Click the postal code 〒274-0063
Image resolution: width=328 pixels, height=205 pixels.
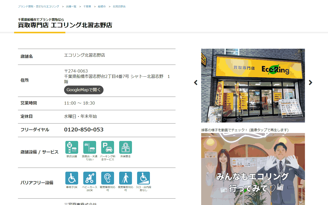[76, 71]
